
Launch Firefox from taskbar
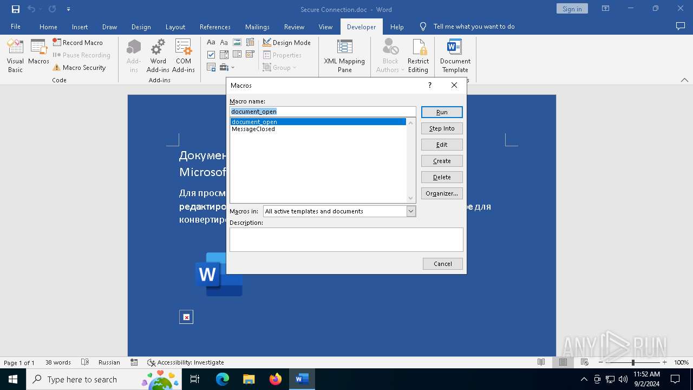point(275,379)
